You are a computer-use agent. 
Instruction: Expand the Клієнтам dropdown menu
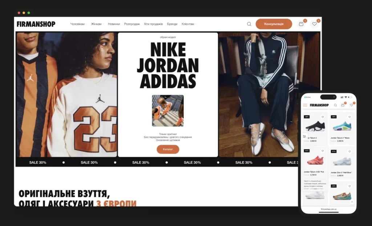coord(189,24)
